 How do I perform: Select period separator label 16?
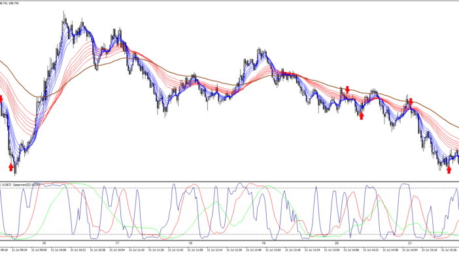point(44,244)
